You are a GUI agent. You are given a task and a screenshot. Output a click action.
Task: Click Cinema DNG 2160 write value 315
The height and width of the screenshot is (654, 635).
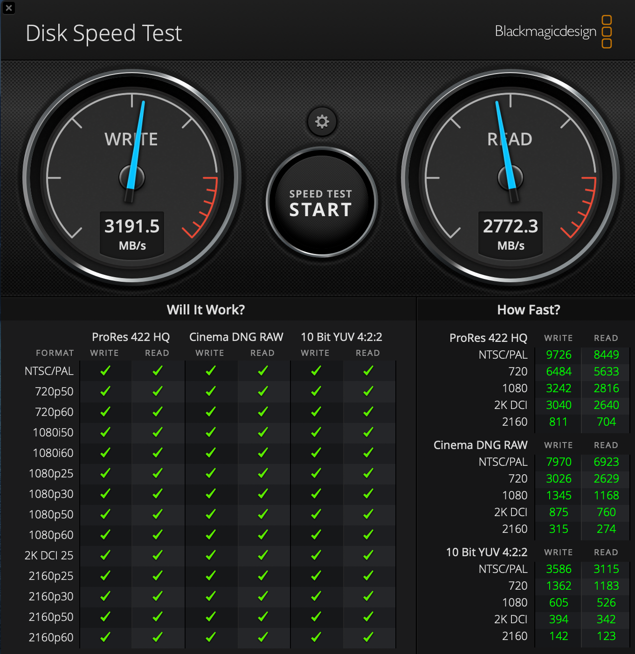(559, 529)
